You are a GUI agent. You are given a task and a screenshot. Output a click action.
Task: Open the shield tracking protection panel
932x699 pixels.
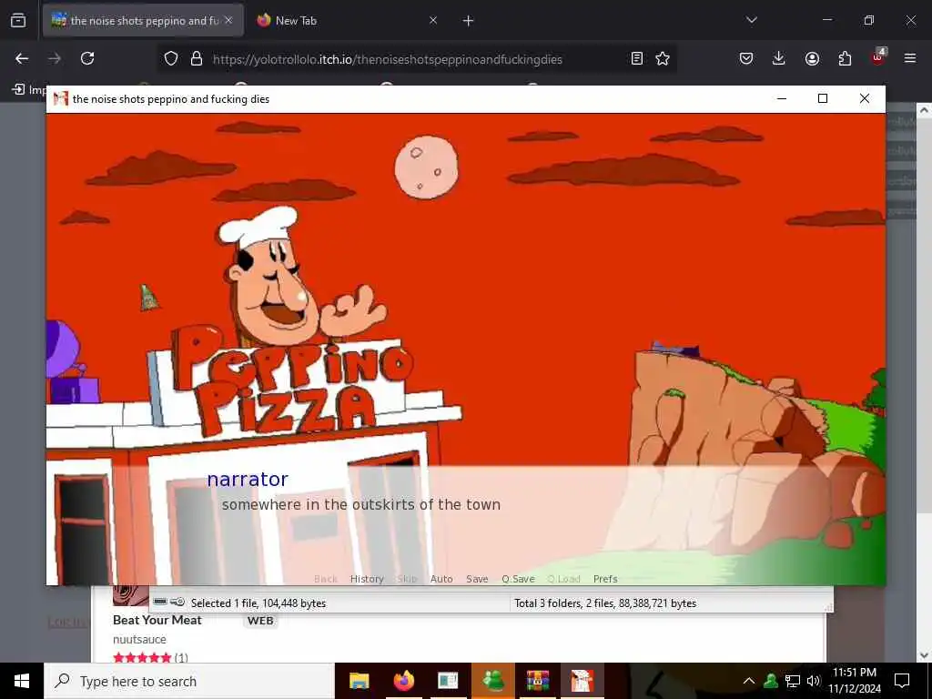point(171,58)
